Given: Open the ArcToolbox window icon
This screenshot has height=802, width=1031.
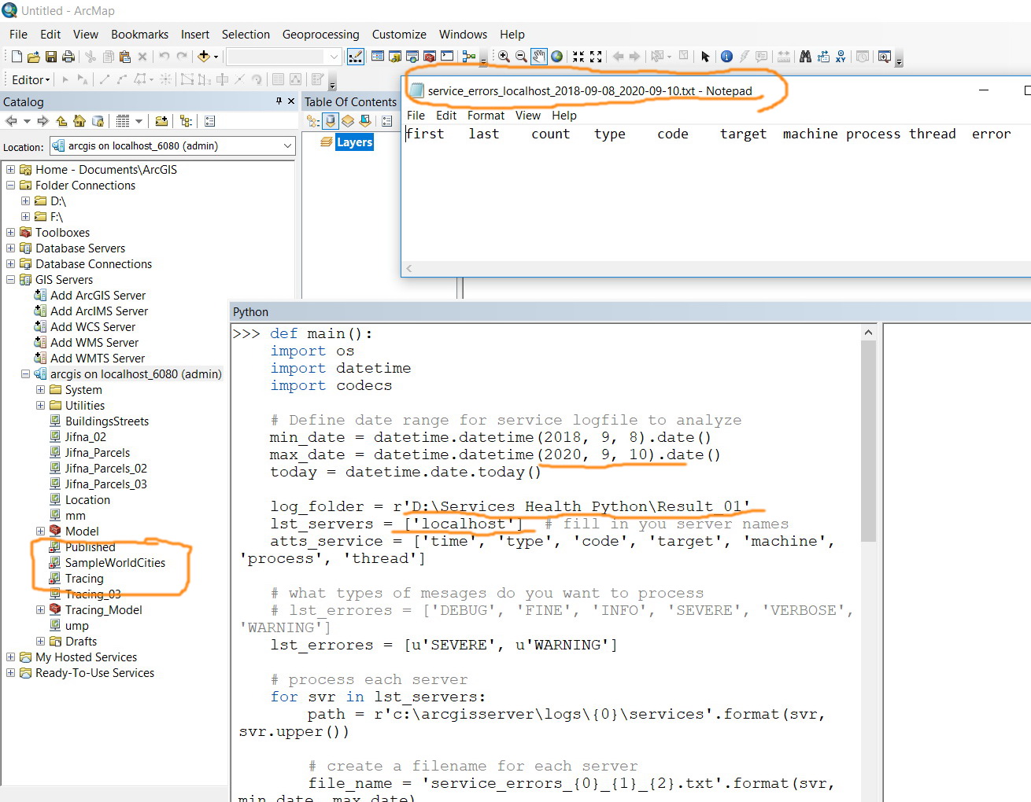Looking at the screenshot, I should (430, 57).
